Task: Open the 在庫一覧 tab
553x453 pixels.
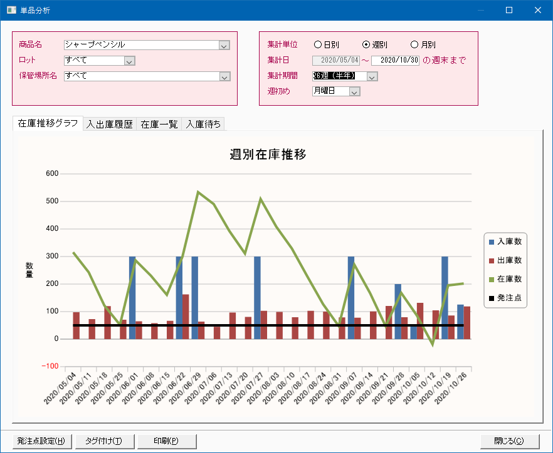Action: pos(159,124)
